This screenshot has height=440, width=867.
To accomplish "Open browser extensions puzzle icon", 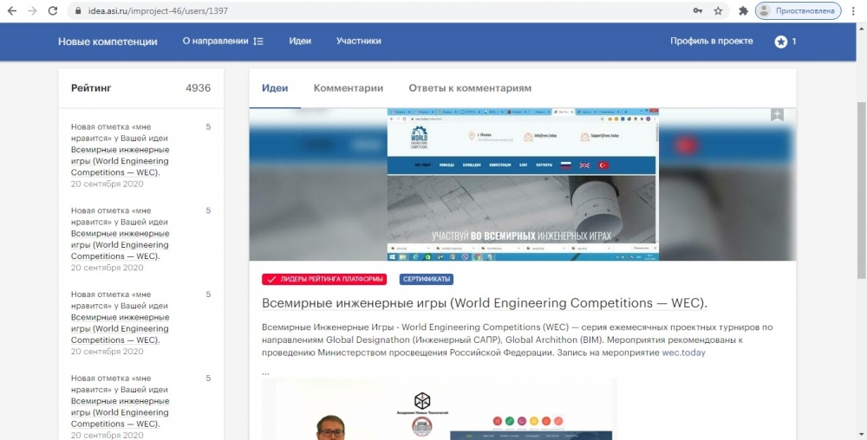I will 743,10.
